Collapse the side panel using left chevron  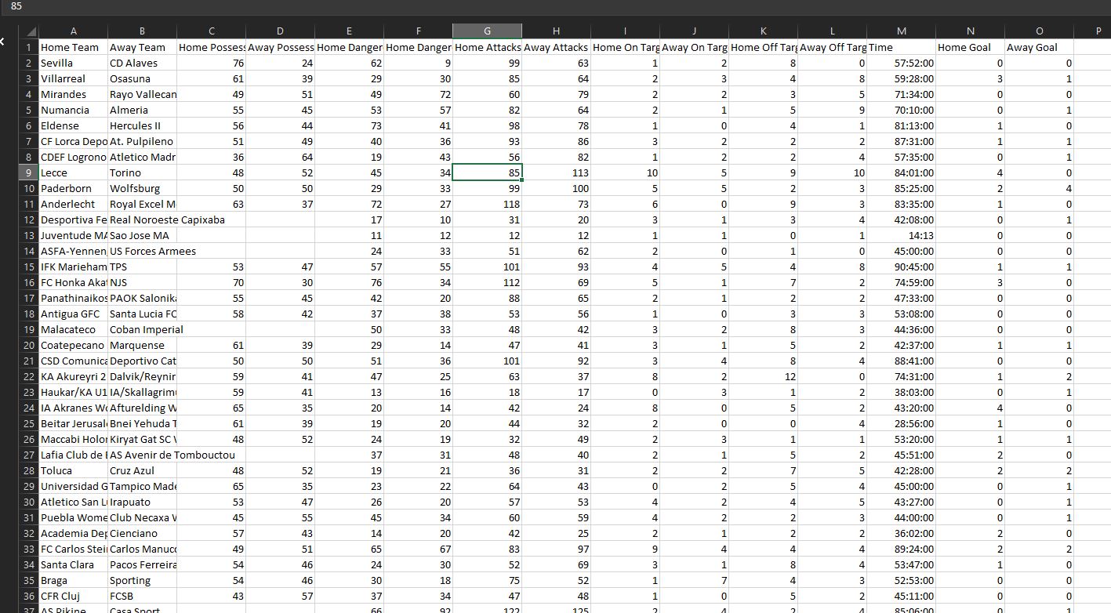pos(3,42)
